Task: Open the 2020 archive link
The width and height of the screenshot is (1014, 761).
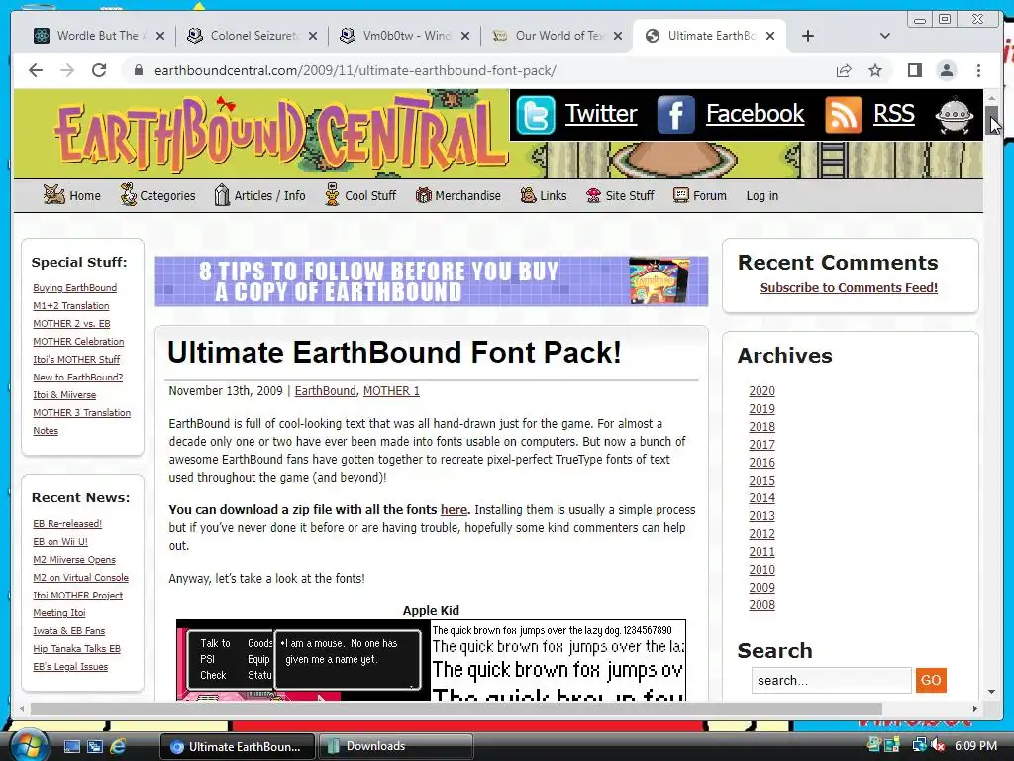Action: (761, 390)
